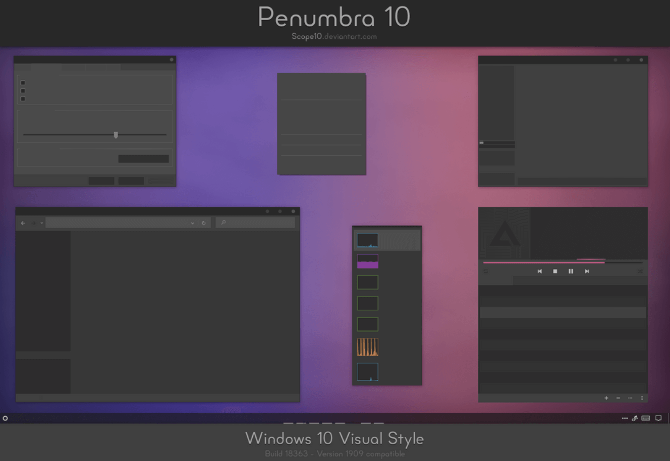Stop playback in the media player
The image size is (670, 461).
point(555,271)
